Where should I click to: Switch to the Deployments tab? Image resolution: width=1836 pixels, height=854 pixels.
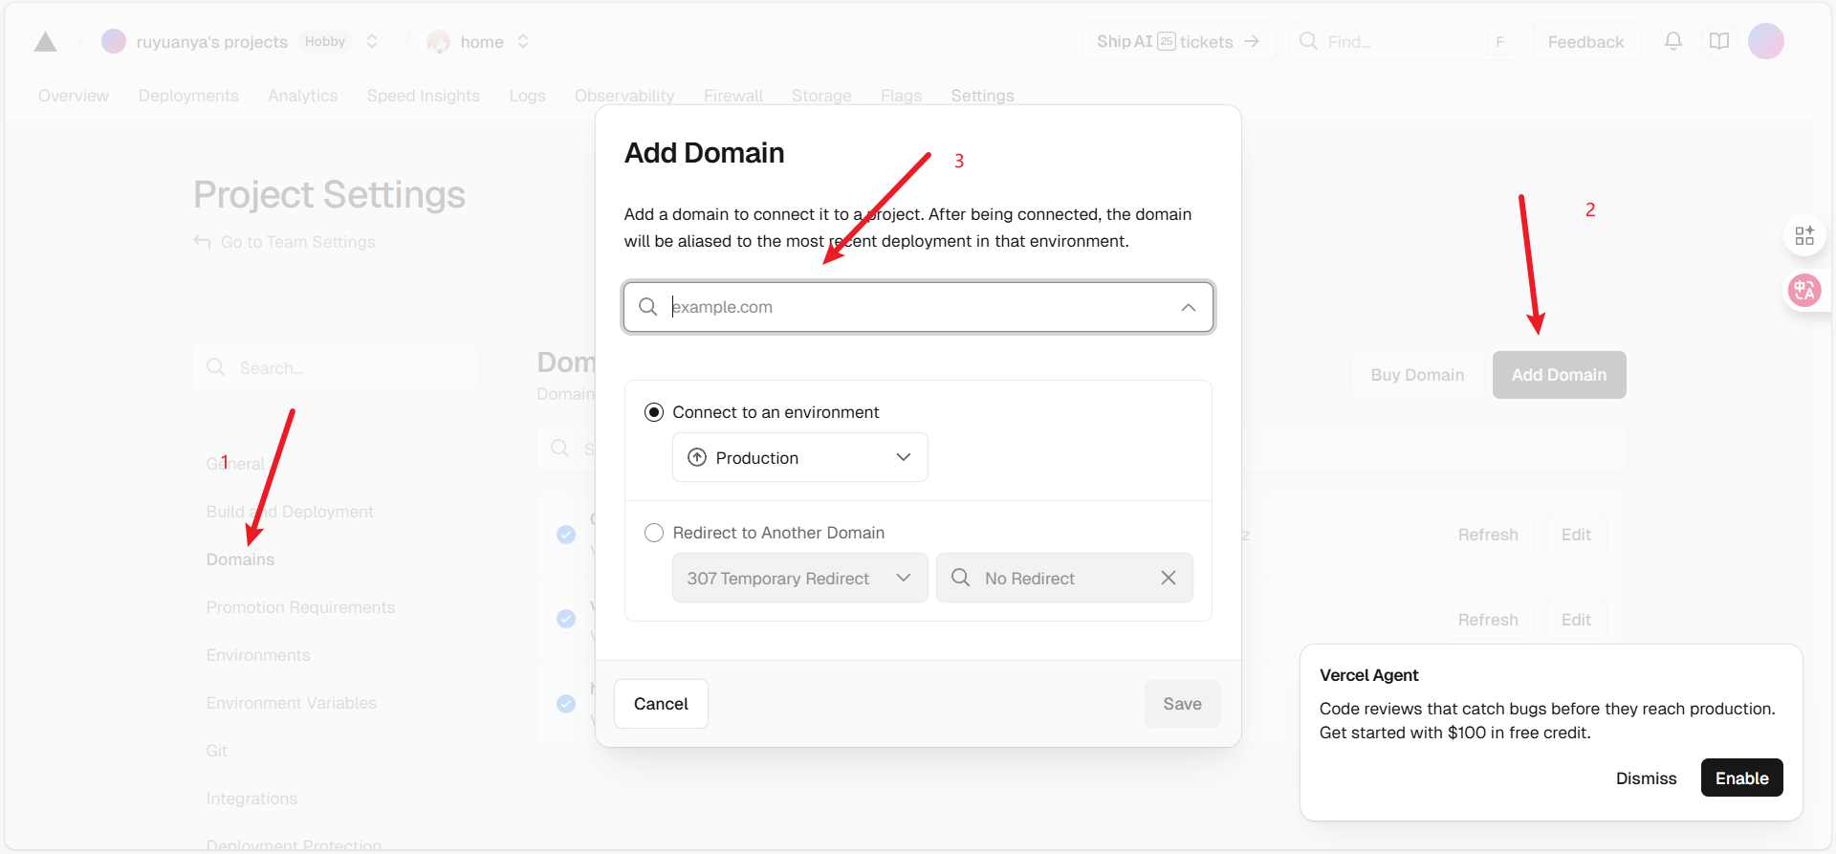188,96
